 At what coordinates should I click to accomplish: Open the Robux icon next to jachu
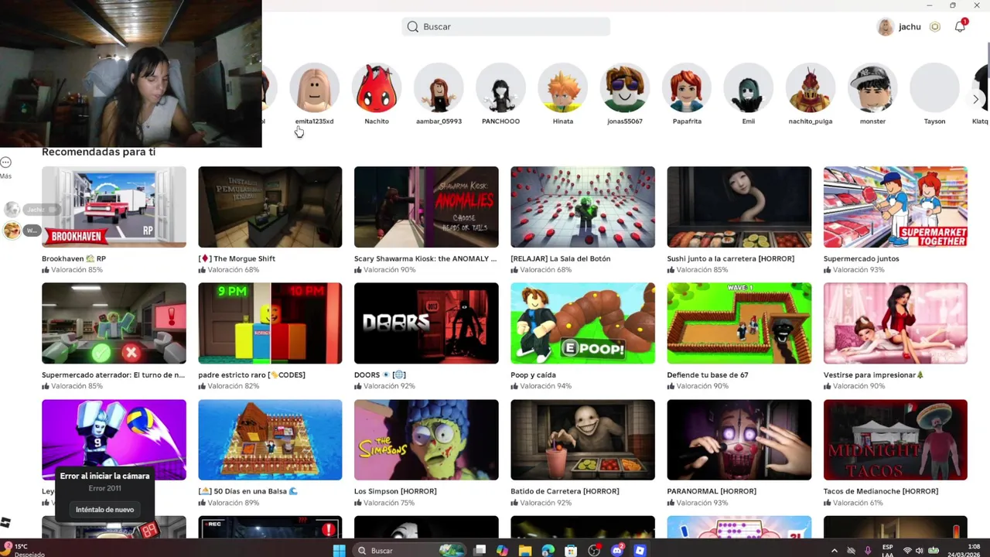pos(935,27)
